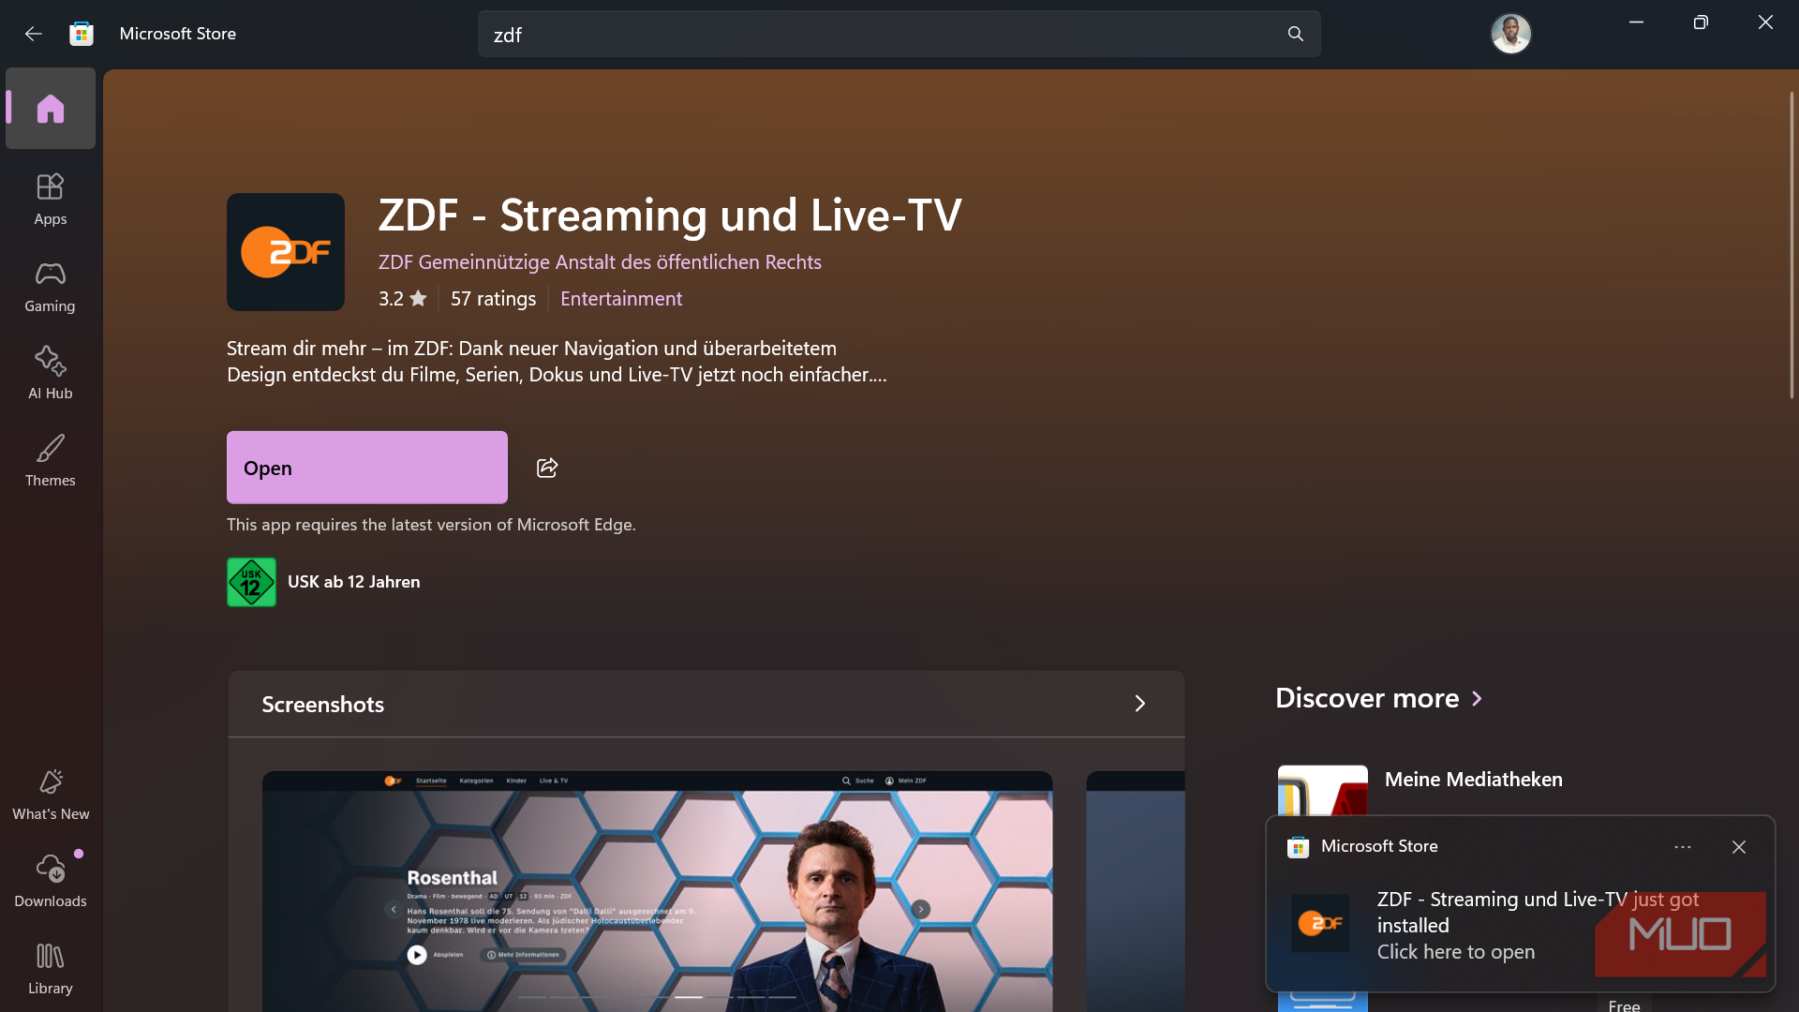Click the vertical page scrollbar
Viewport: 1799px width, 1012px height.
pyautogui.click(x=1792, y=246)
